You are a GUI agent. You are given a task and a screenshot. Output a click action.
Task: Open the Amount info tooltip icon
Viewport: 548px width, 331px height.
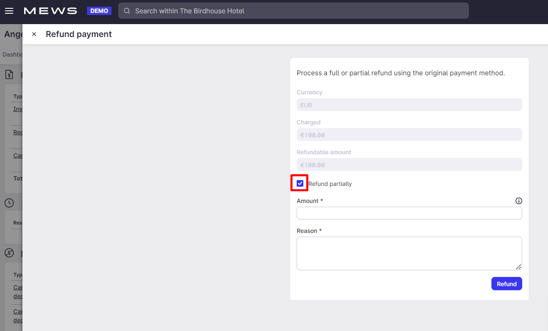tap(518, 201)
